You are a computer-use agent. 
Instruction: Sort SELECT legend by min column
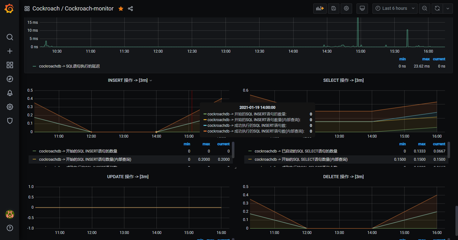[403, 144]
